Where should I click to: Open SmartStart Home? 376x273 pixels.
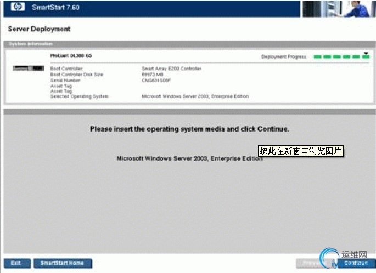(63, 263)
